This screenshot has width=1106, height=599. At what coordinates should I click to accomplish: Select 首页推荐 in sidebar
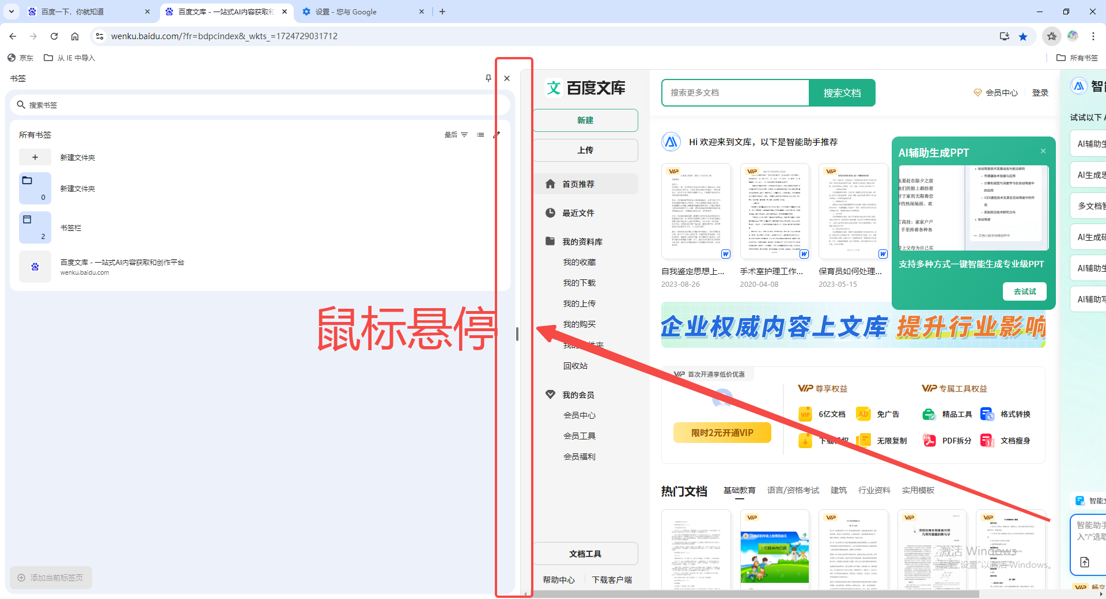click(x=585, y=184)
